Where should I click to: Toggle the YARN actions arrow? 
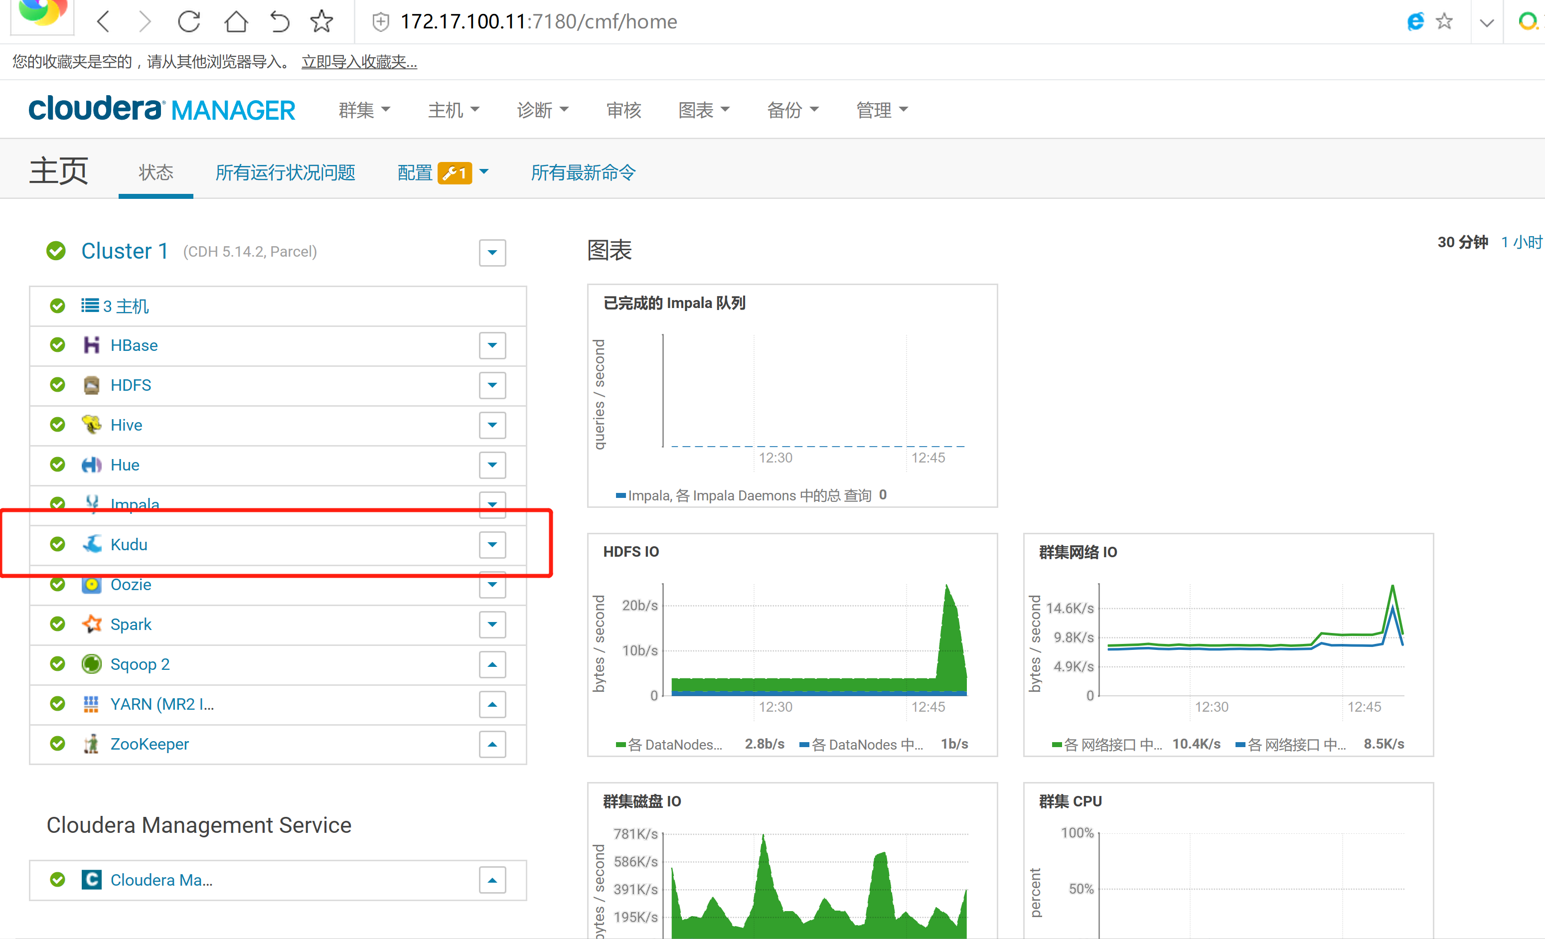492,704
